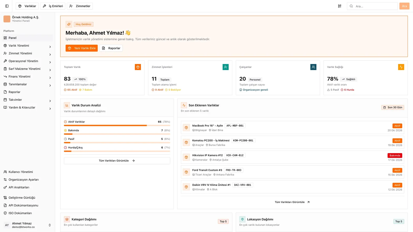Click the yellow Varlık Sağlığı pulse icon
Screen dimensions: 413x232
(401, 67)
